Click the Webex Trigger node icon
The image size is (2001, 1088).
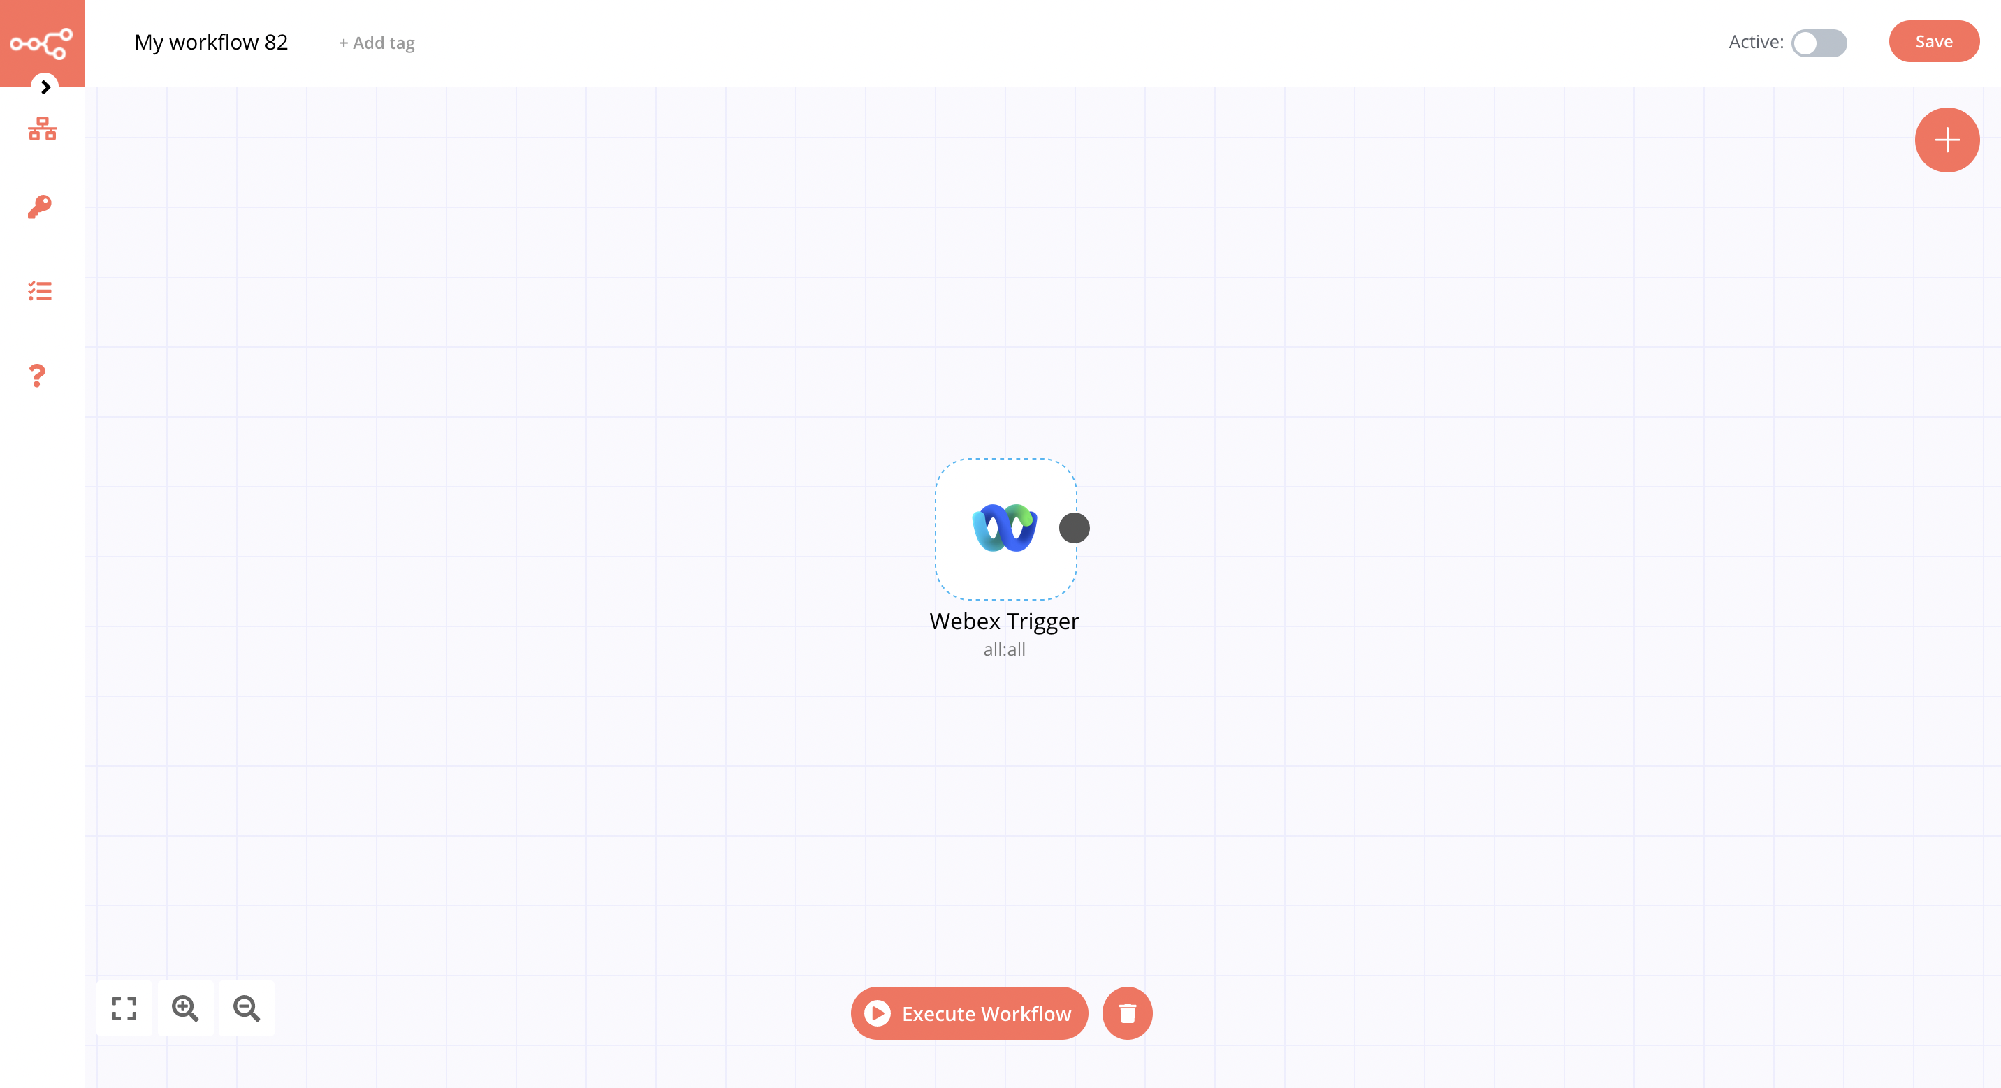coord(1004,527)
